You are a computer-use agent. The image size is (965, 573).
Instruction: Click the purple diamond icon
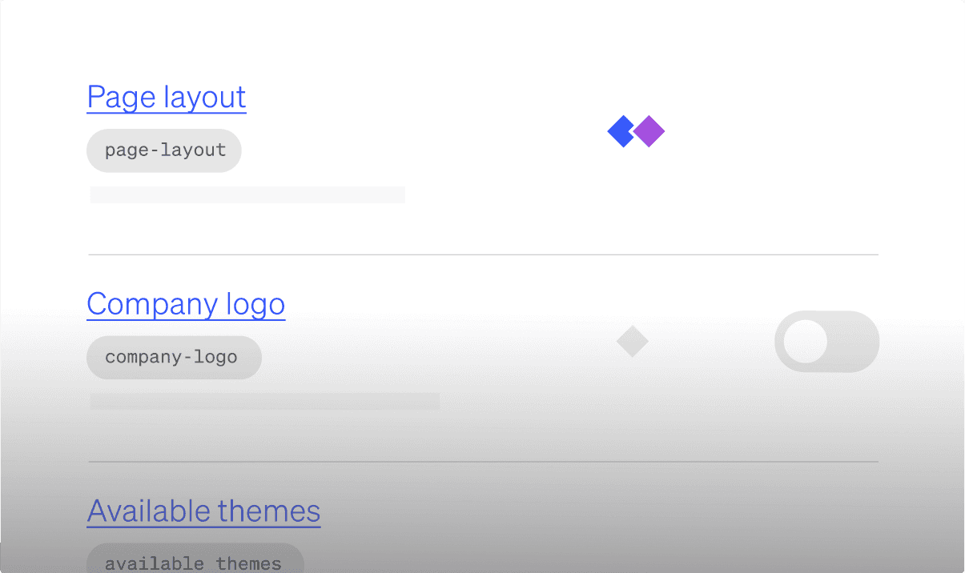(649, 131)
